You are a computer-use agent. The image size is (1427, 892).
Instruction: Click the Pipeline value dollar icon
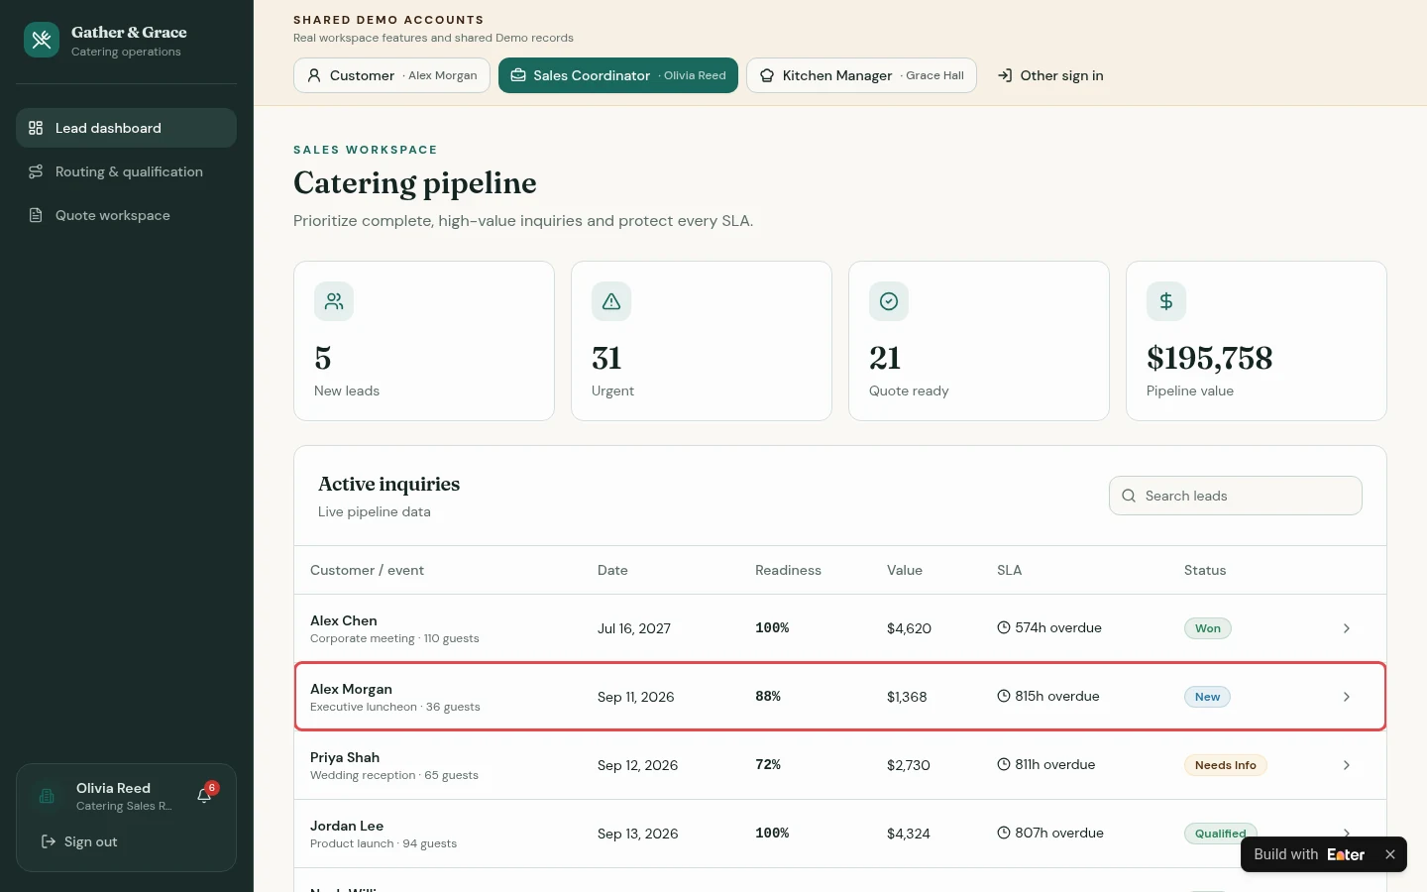pos(1166,301)
